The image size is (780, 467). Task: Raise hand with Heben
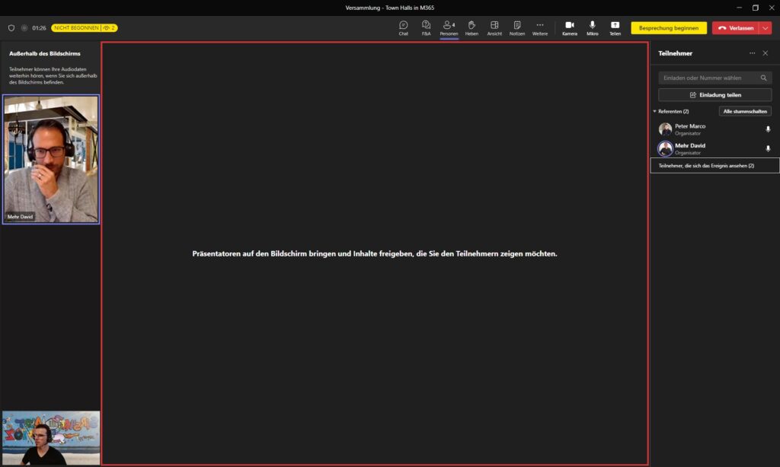tap(472, 28)
